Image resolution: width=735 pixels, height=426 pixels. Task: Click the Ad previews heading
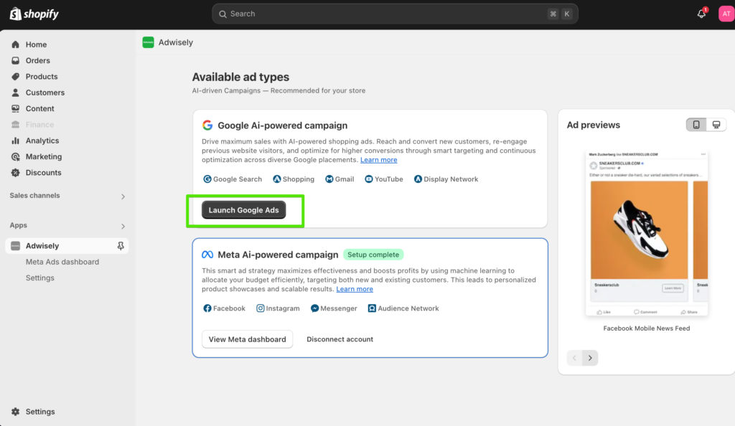point(593,125)
